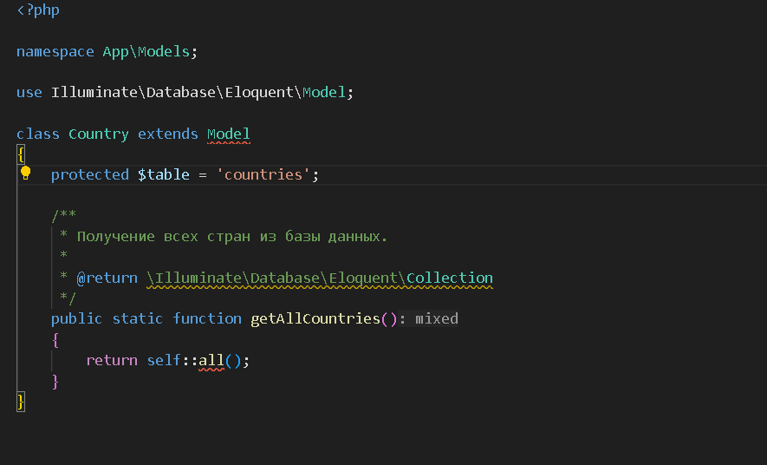Click the 'static' keyword
767x465 pixels.
coord(138,318)
